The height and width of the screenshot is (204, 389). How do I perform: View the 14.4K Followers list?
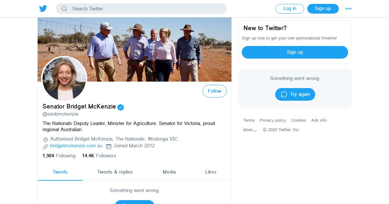99,156
